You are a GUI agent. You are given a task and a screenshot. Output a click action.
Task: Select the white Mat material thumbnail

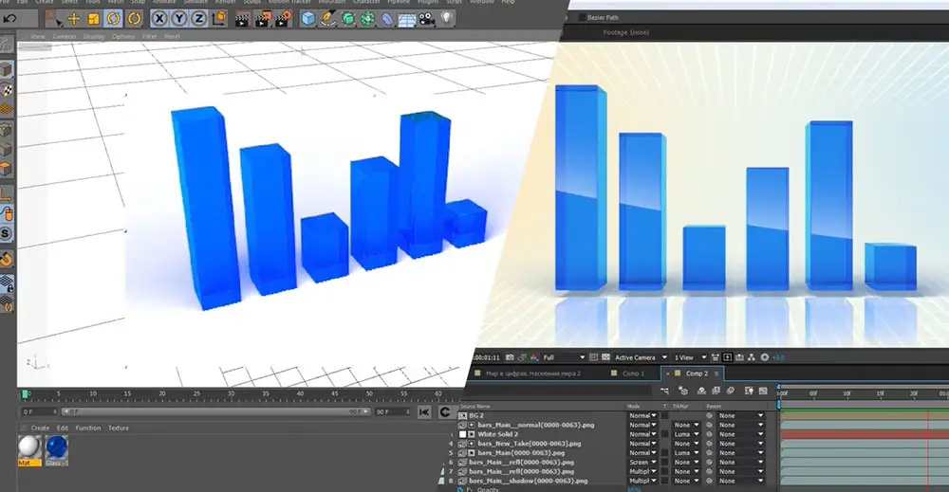point(29,450)
